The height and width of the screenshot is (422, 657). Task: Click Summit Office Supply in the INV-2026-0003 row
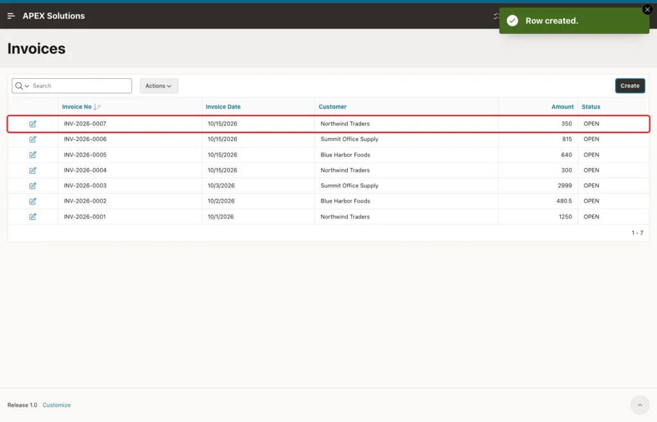point(350,185)
